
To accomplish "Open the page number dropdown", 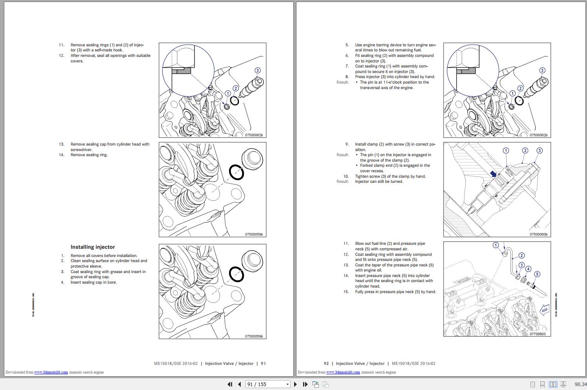I will click(x=287, y=384).
